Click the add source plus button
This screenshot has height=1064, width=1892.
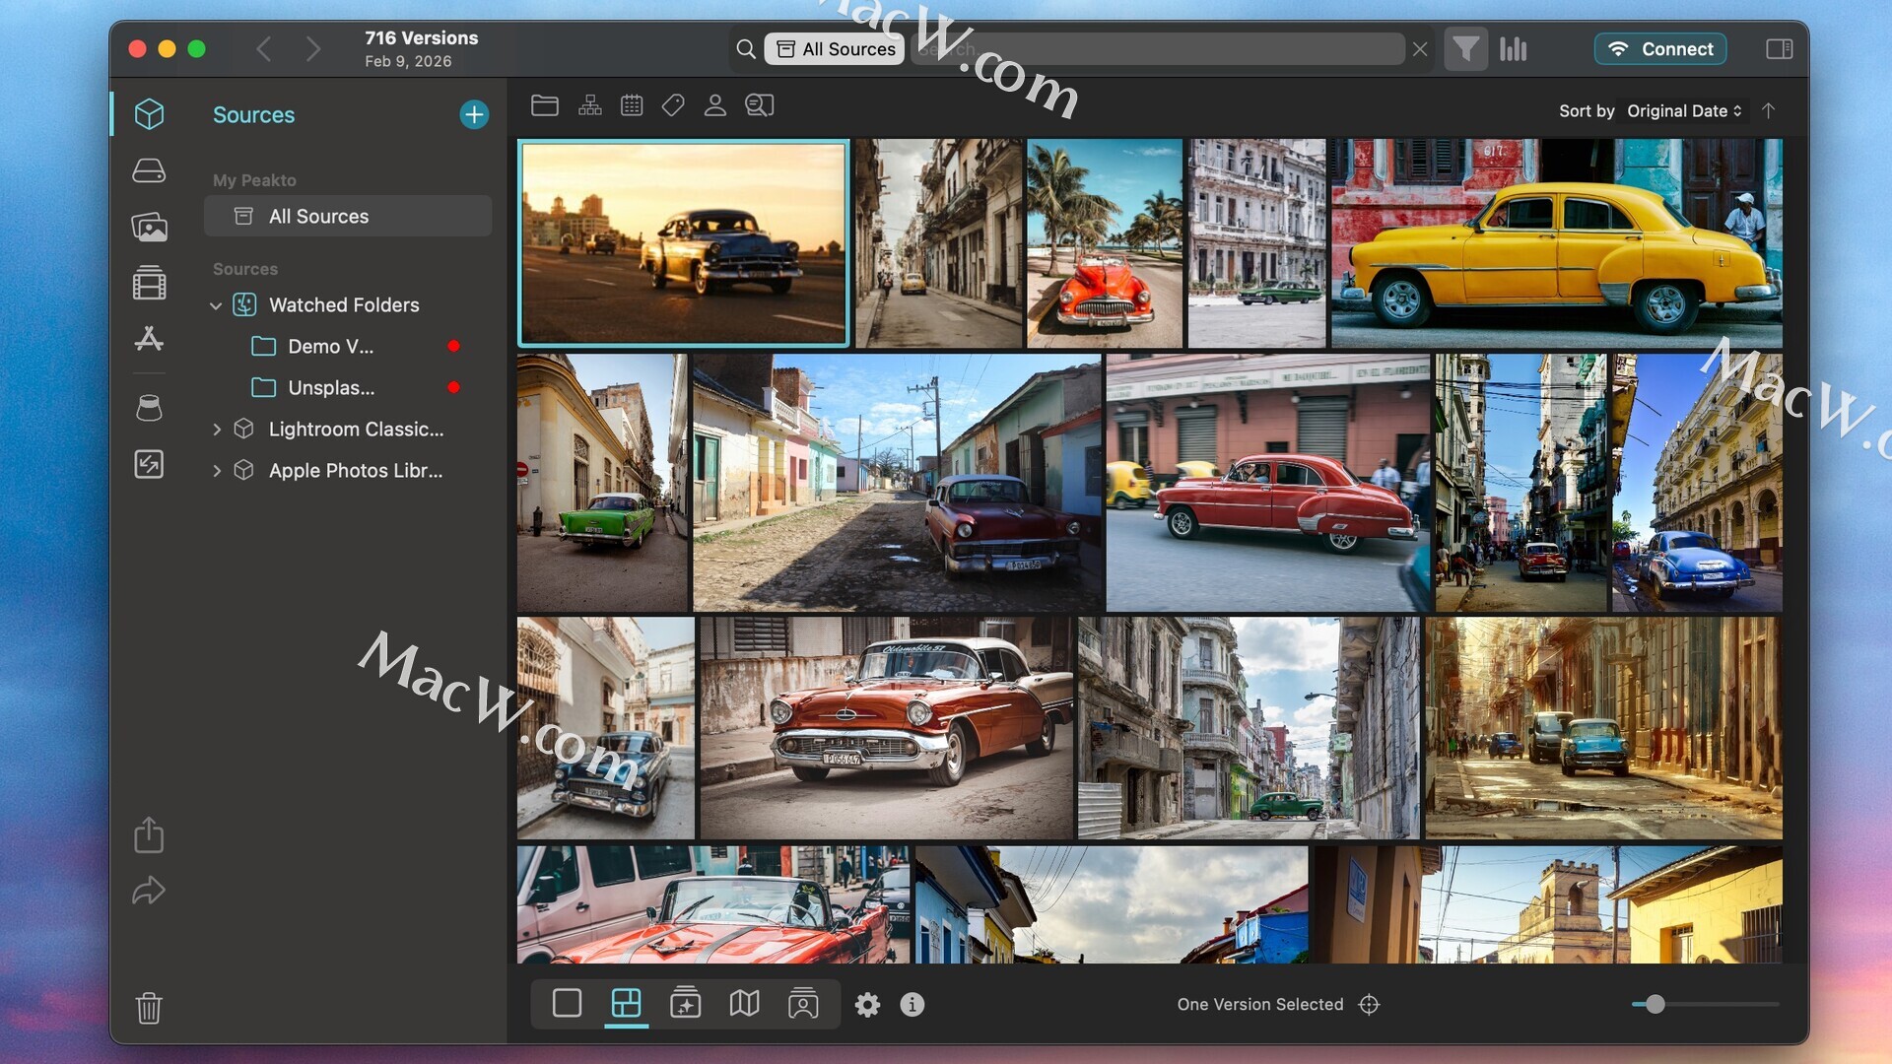pyautogui.click(x=474, y=114)
